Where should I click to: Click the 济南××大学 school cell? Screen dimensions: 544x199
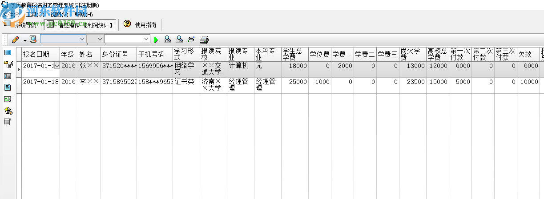tap(213, 85)
